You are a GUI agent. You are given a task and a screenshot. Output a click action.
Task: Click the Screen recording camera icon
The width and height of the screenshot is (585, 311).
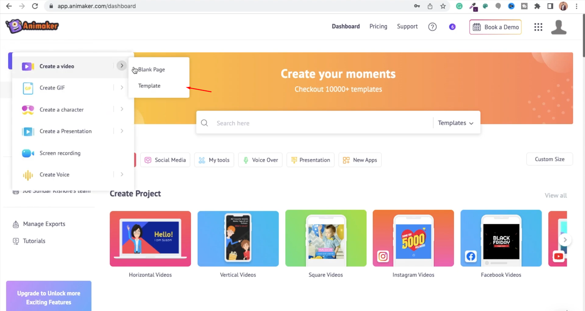(x=28, y=153)
